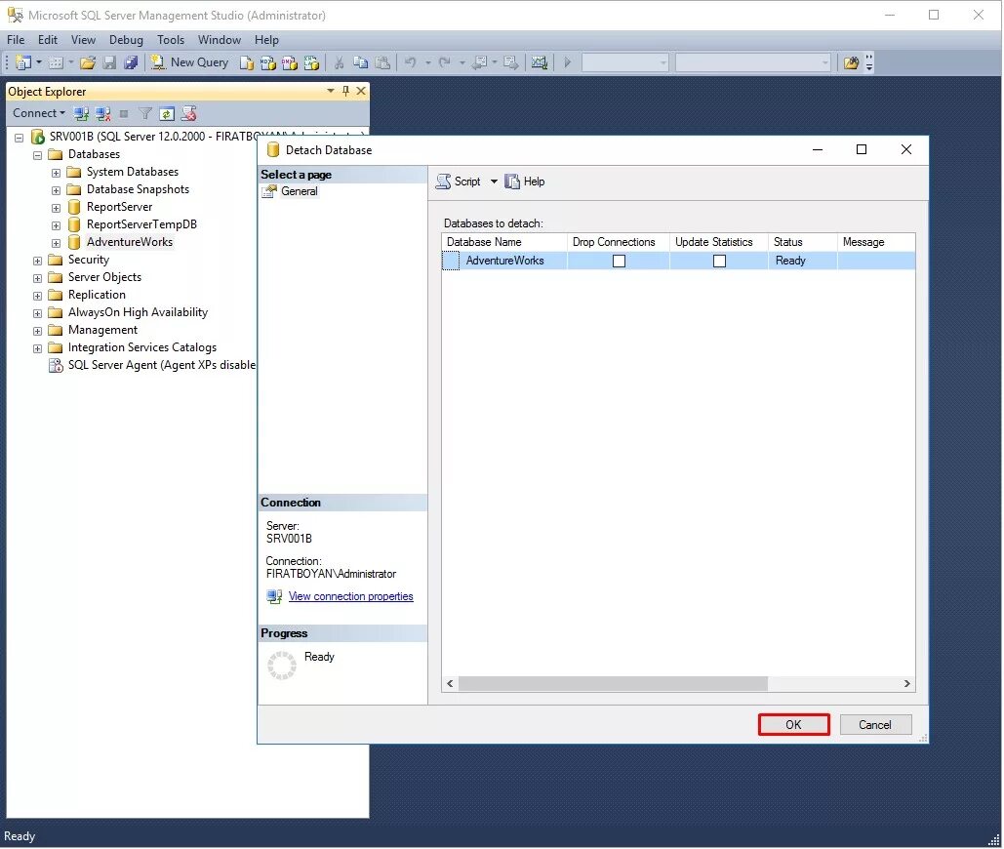Expand the ReportServerTempDB database node
The height and width of the screenshot is (849, 1004).
point(57,226)
